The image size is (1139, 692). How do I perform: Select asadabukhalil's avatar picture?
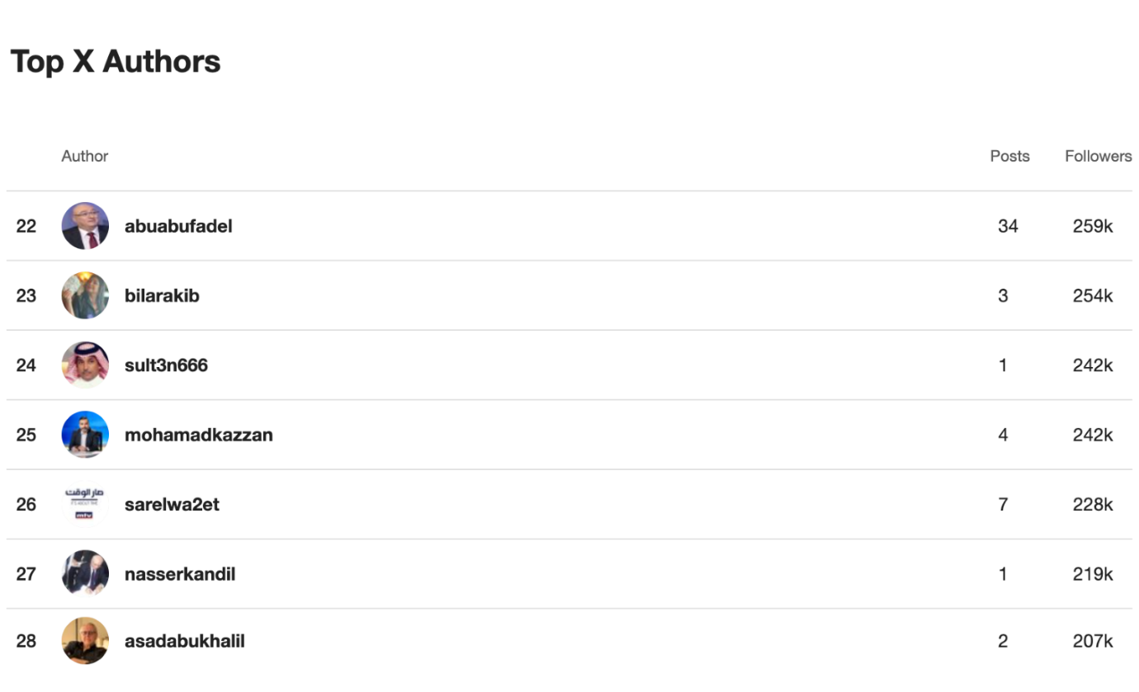pyautogui.click(x=85, y=641)
